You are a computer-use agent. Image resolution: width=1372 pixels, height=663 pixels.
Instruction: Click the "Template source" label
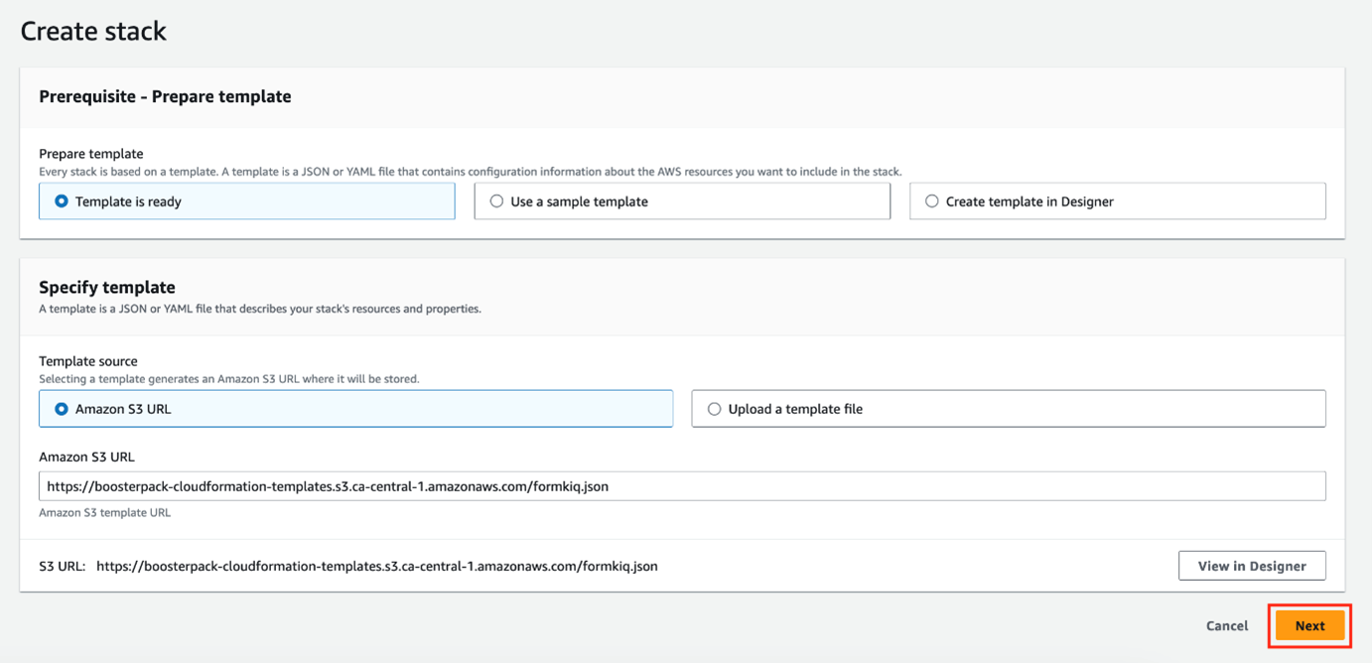click(87, 361)
